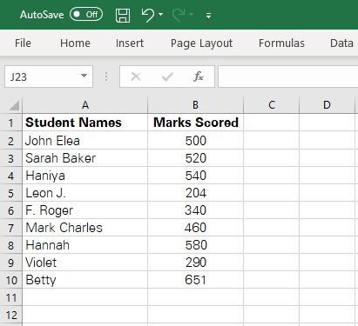
Task: Switch to the Insert tab
Action: 130,43
